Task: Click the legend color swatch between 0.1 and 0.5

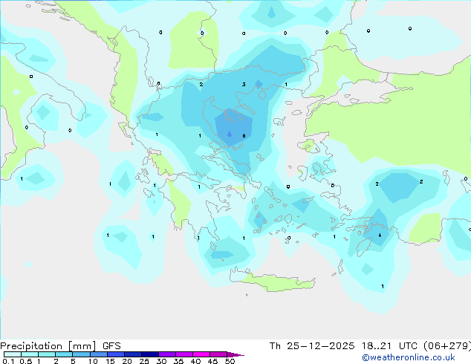Action: click(13, 354)
